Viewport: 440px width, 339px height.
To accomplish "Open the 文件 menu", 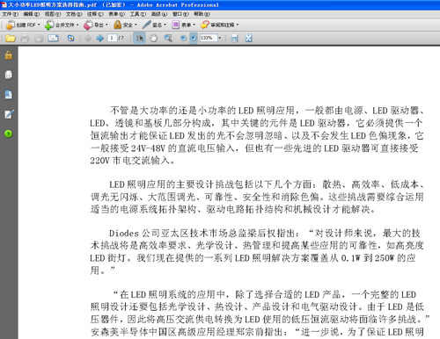I will pos(10,14).
